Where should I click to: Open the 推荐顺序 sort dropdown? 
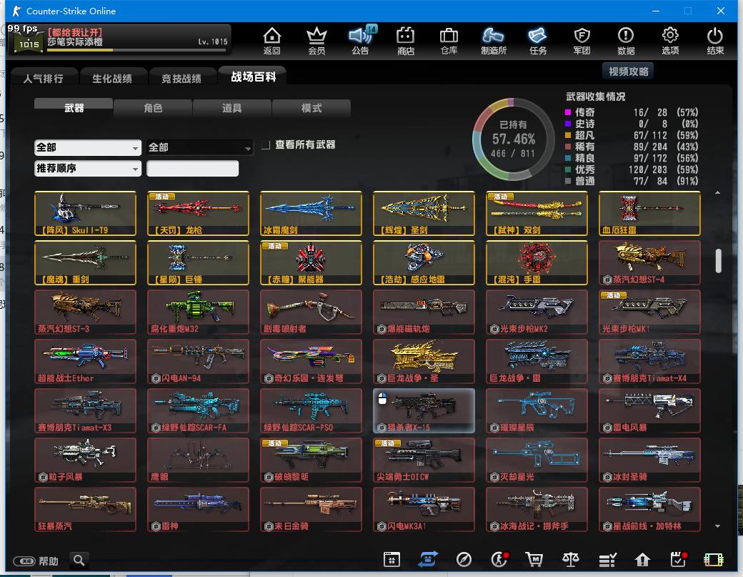[x=88, y=168]
